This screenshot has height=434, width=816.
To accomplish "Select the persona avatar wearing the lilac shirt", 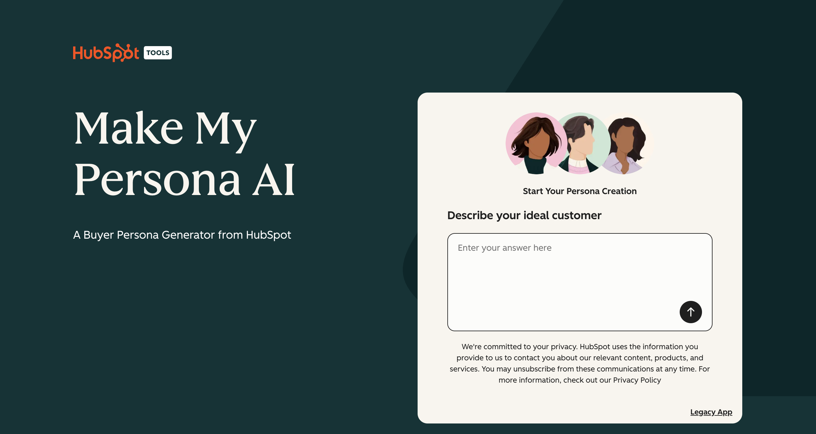I will click(x=626, y=144).
